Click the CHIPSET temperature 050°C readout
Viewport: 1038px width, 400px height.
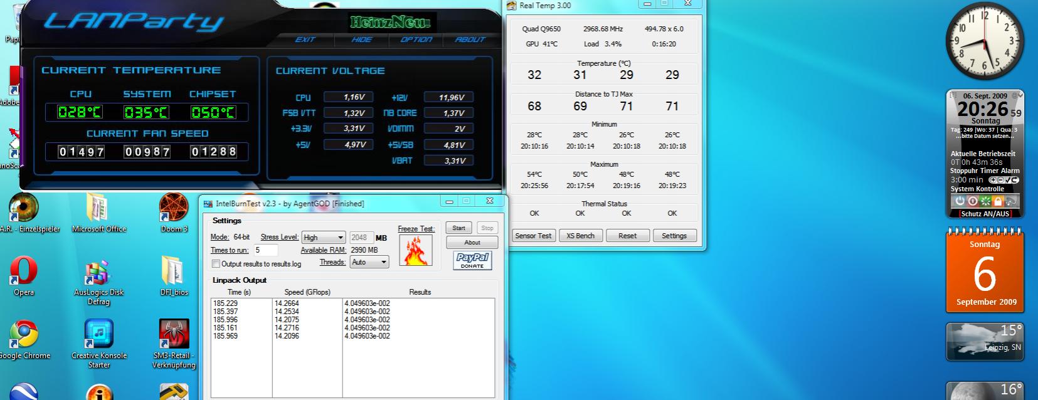click(x=213, y=112)
